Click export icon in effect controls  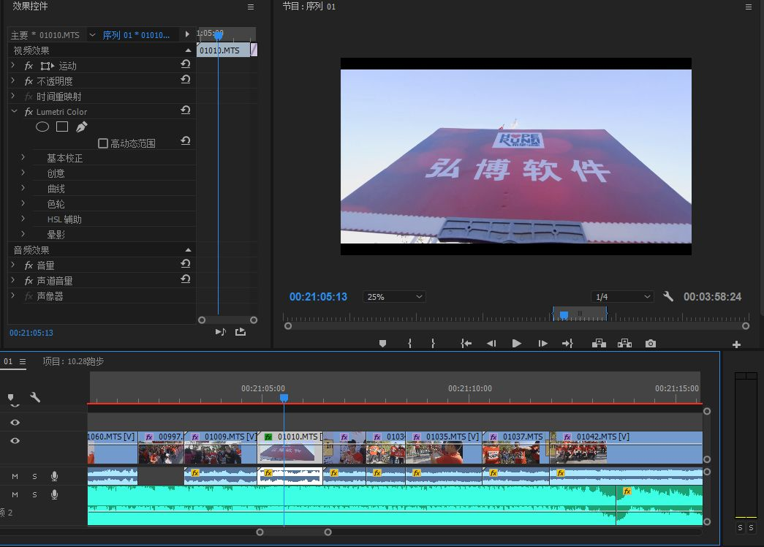click(x=241, y=332)
